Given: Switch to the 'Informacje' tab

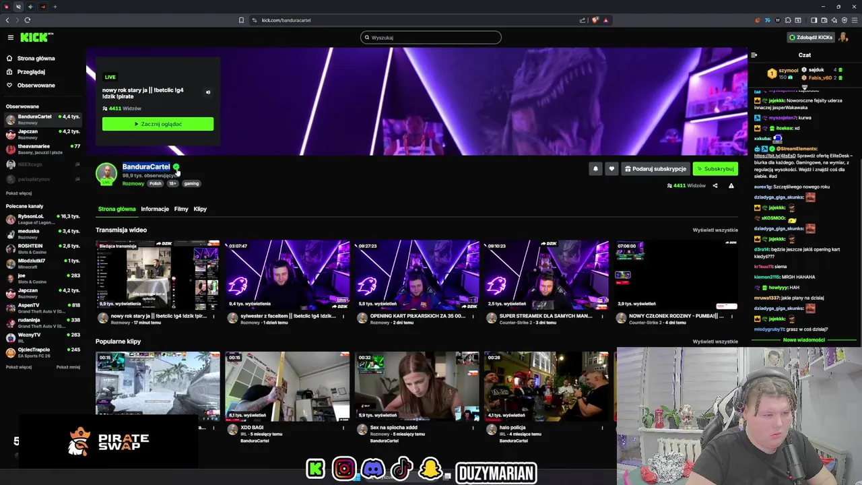Looking at the screenshot, I should click(155, 209).
